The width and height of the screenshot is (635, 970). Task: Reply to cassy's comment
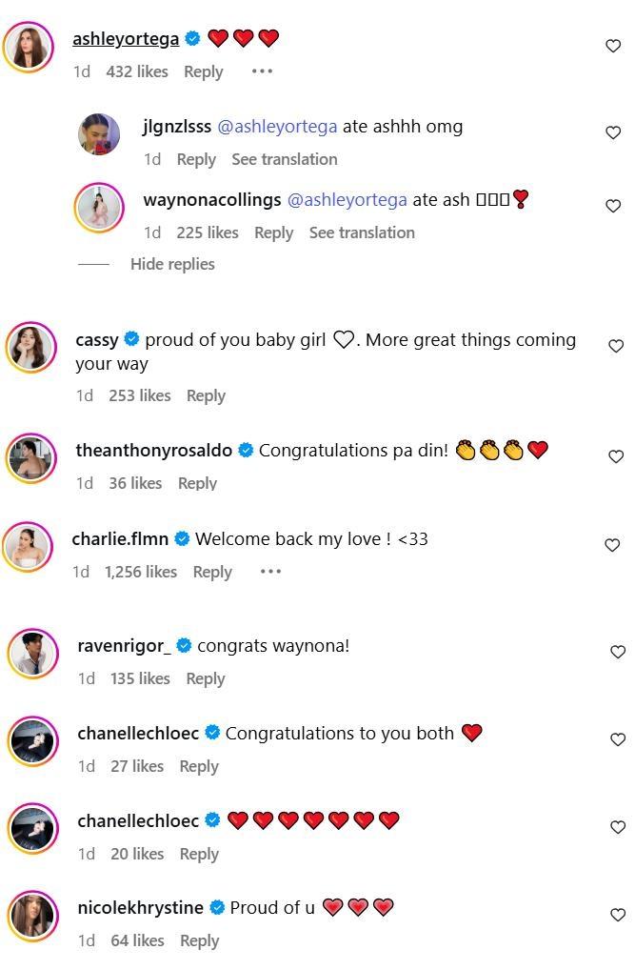point(206,395)
